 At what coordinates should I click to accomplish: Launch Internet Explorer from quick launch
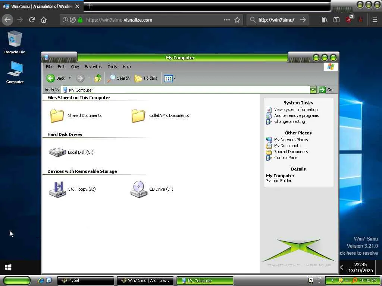41,280
